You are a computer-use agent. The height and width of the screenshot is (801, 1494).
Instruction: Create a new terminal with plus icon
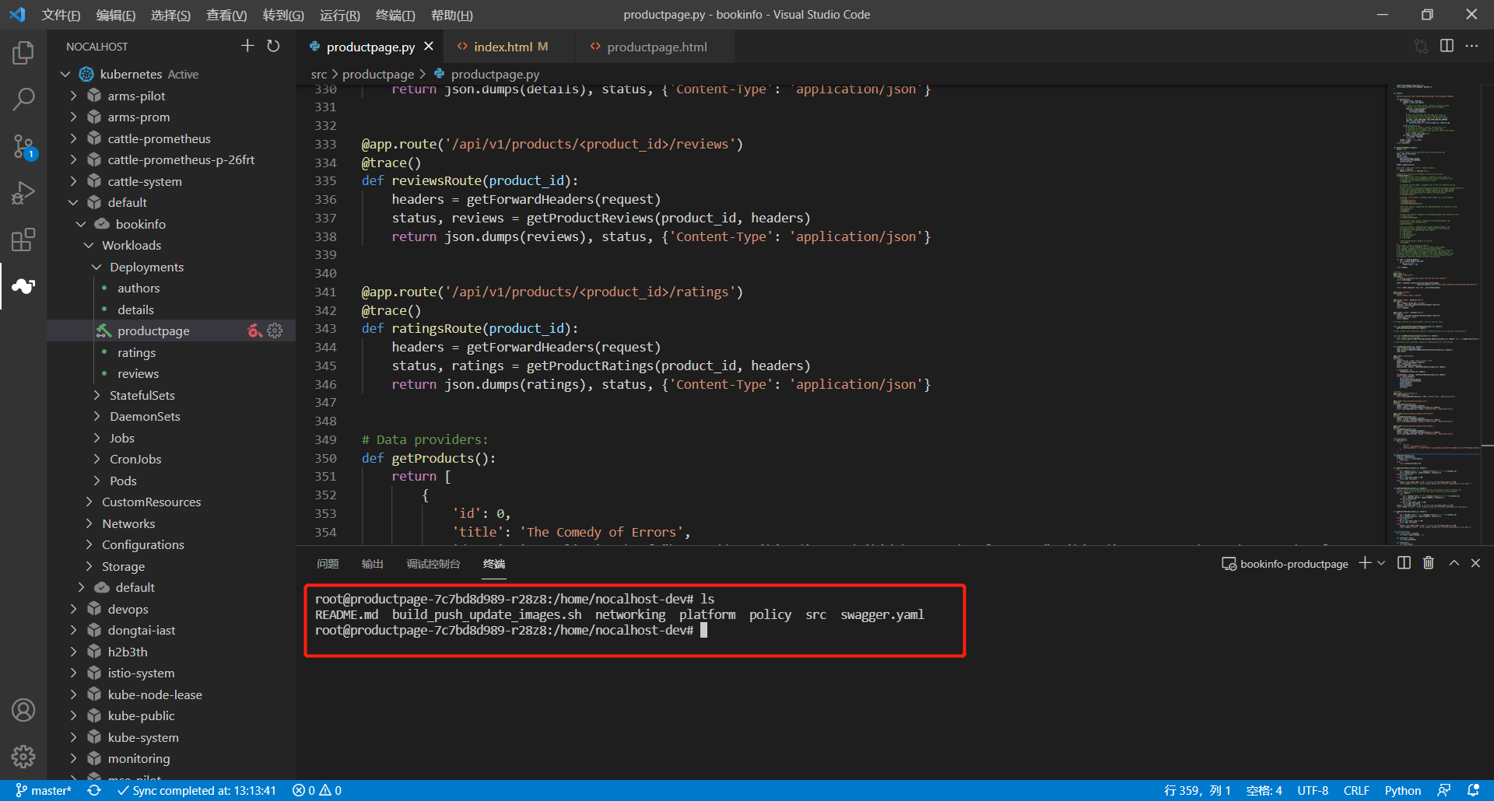pyautogui.click(x=1365, y=563)
